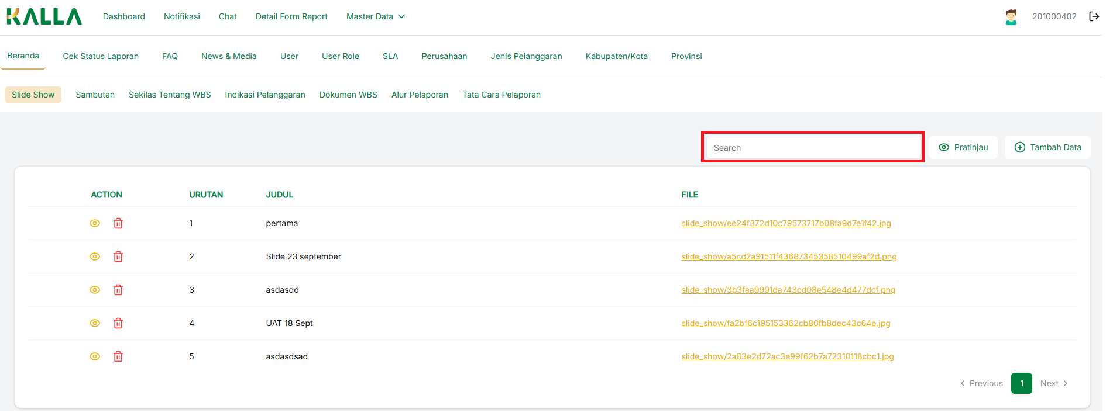Open the 'Slide 23 september' file link

789,256
